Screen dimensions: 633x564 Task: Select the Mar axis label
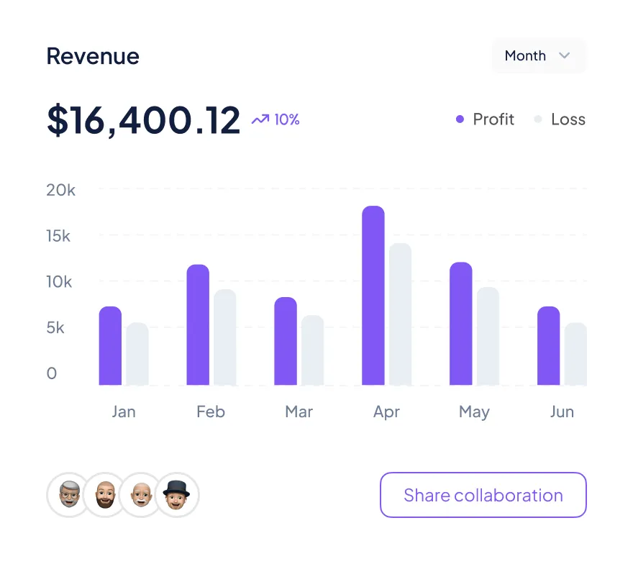pyautogui.click(x=299, y=412)
